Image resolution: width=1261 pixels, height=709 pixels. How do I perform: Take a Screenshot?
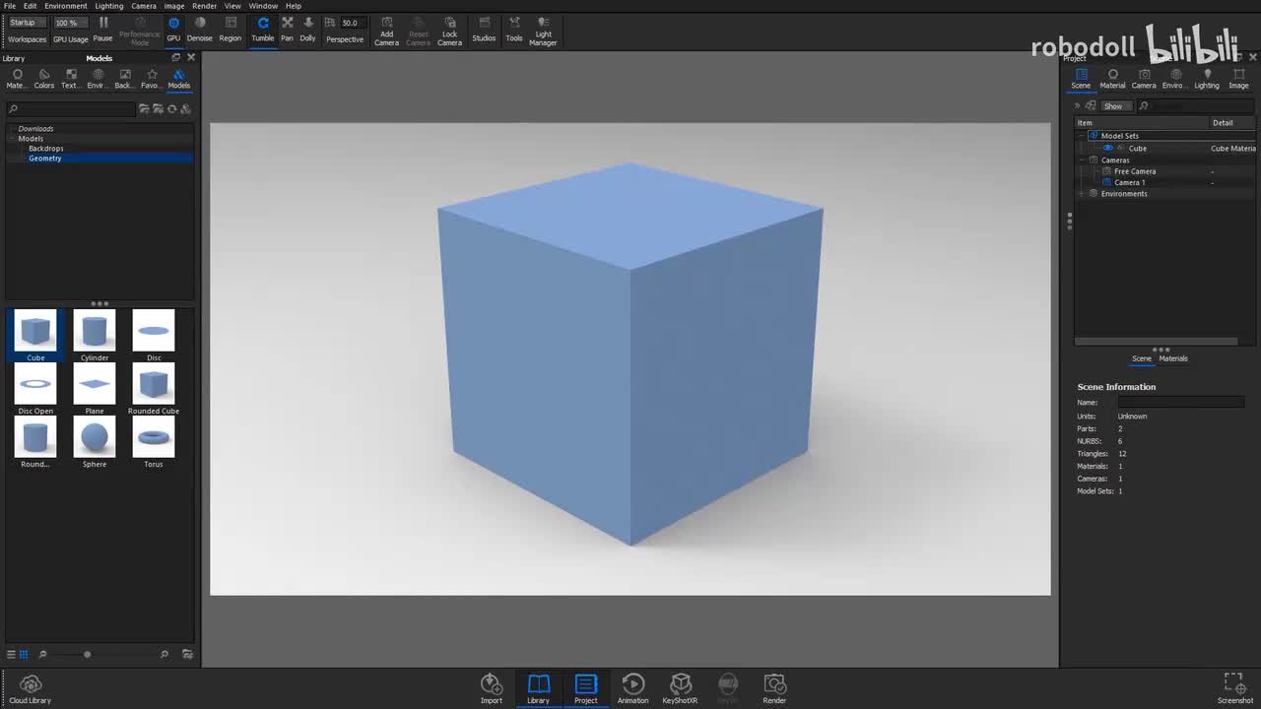[x=1235, y=688]
